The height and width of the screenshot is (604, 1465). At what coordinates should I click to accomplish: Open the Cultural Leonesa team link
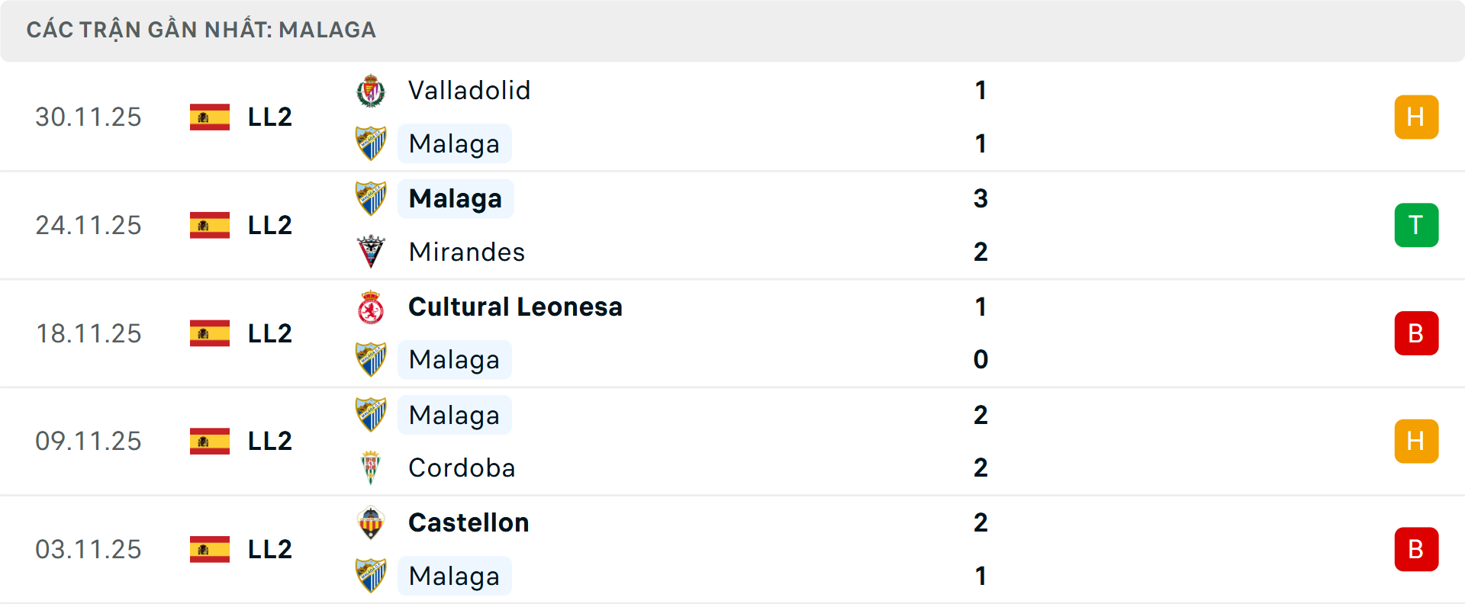coord(515,307)
